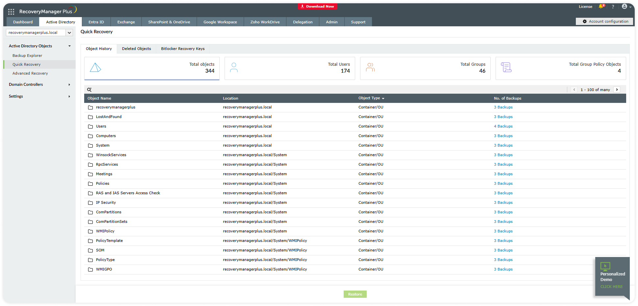Open the Exchange top navigation tab
The height and width of the screenshot is (306, 638).
[x=126, y=22]
